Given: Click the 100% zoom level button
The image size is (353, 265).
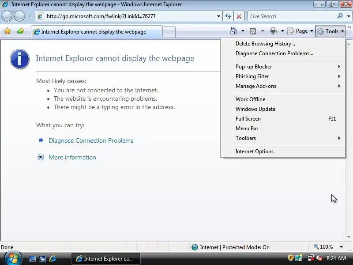Looking at the screenshot, I should [323, 247].
